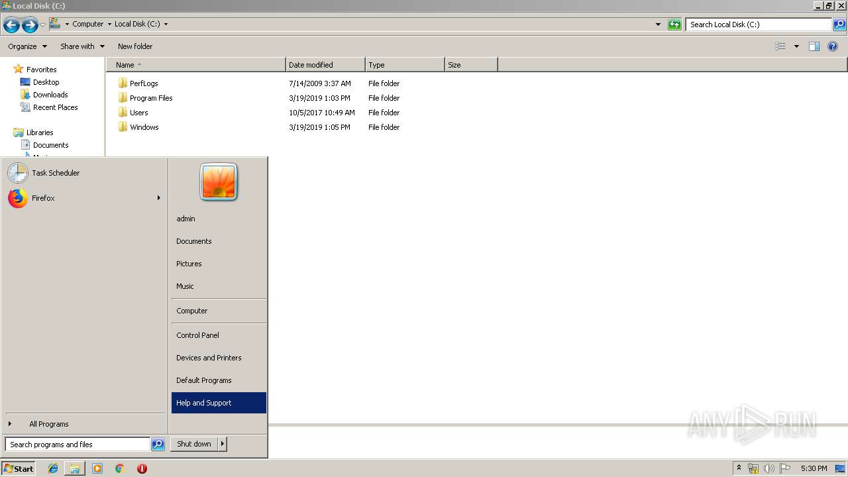Click the user account picture

click(x=219, y=182)
